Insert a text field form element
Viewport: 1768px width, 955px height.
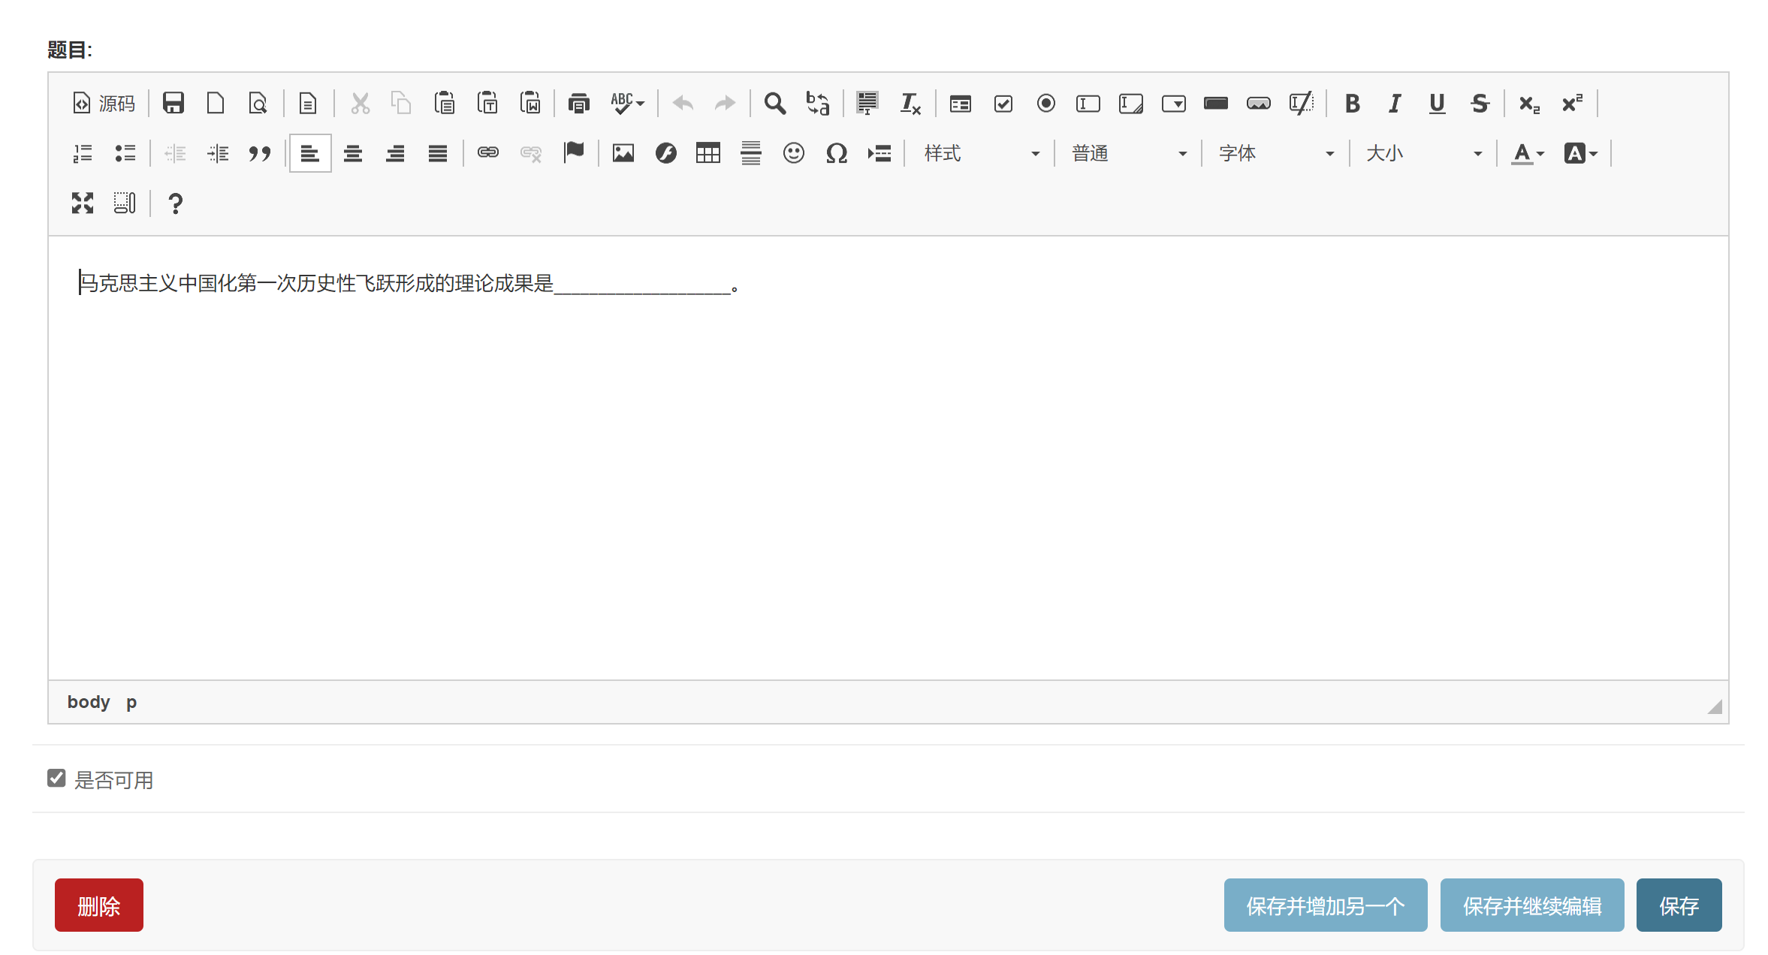click(1088, 103)
